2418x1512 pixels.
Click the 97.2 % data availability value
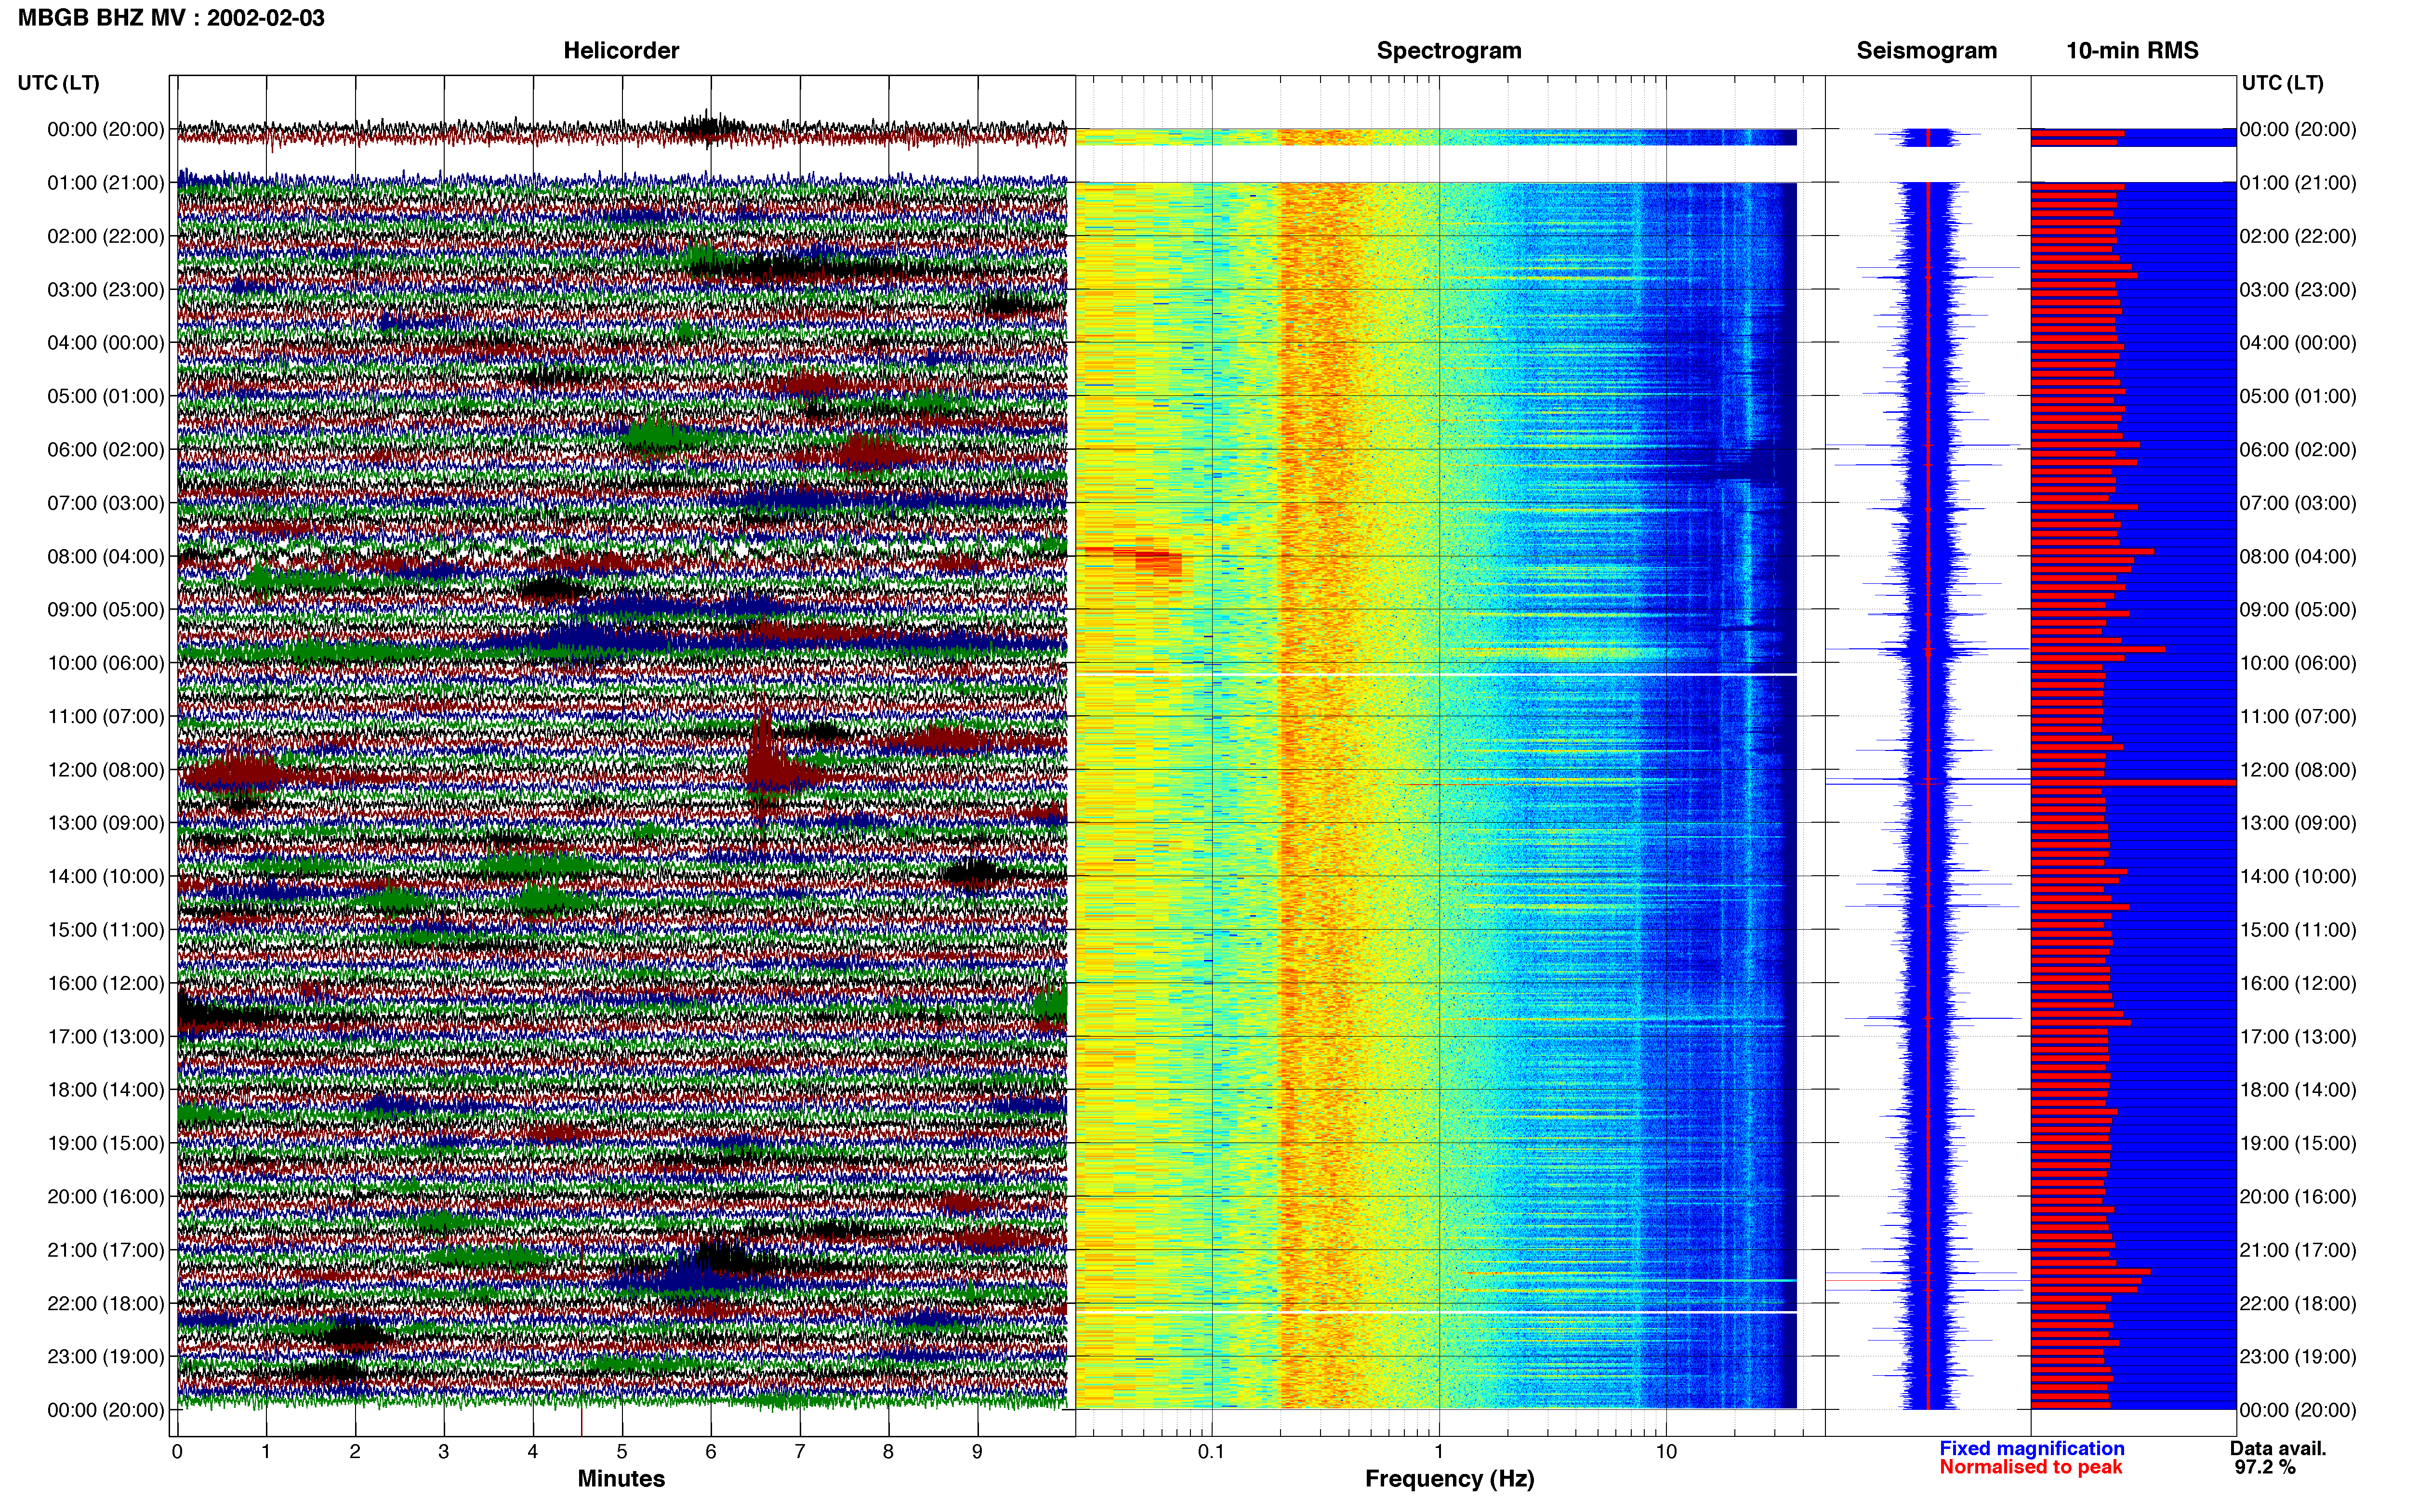2265,1467
